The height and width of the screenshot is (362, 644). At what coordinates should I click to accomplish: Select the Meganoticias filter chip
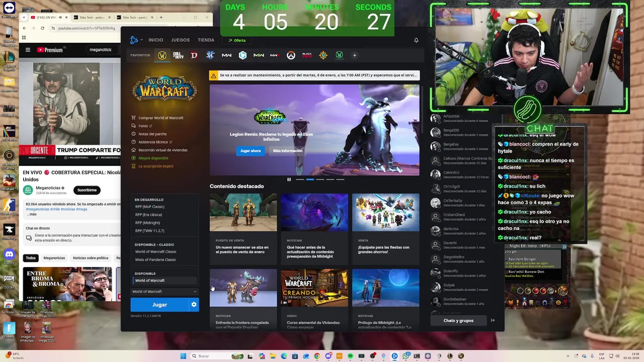click(54, 258)
